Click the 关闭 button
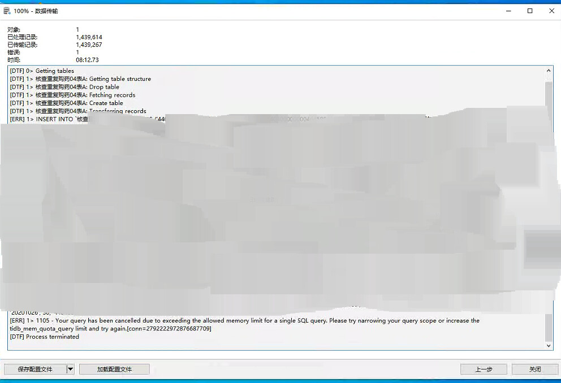 point(534,369)
